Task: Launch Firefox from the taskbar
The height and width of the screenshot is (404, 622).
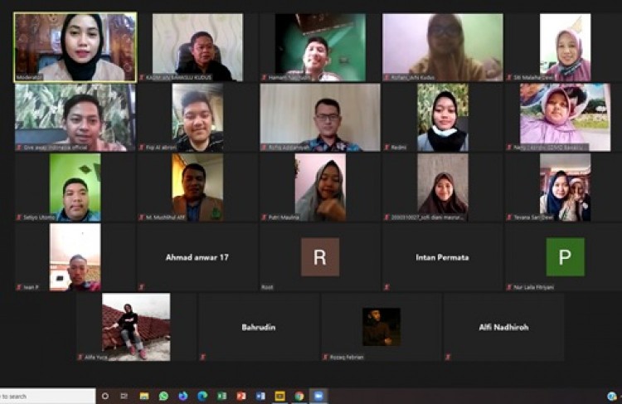Action: click(x=182, y=397)
